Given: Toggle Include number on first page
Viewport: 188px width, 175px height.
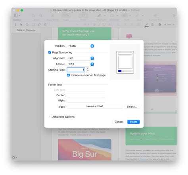Looking at the screenshot, I should click(68, 75).
